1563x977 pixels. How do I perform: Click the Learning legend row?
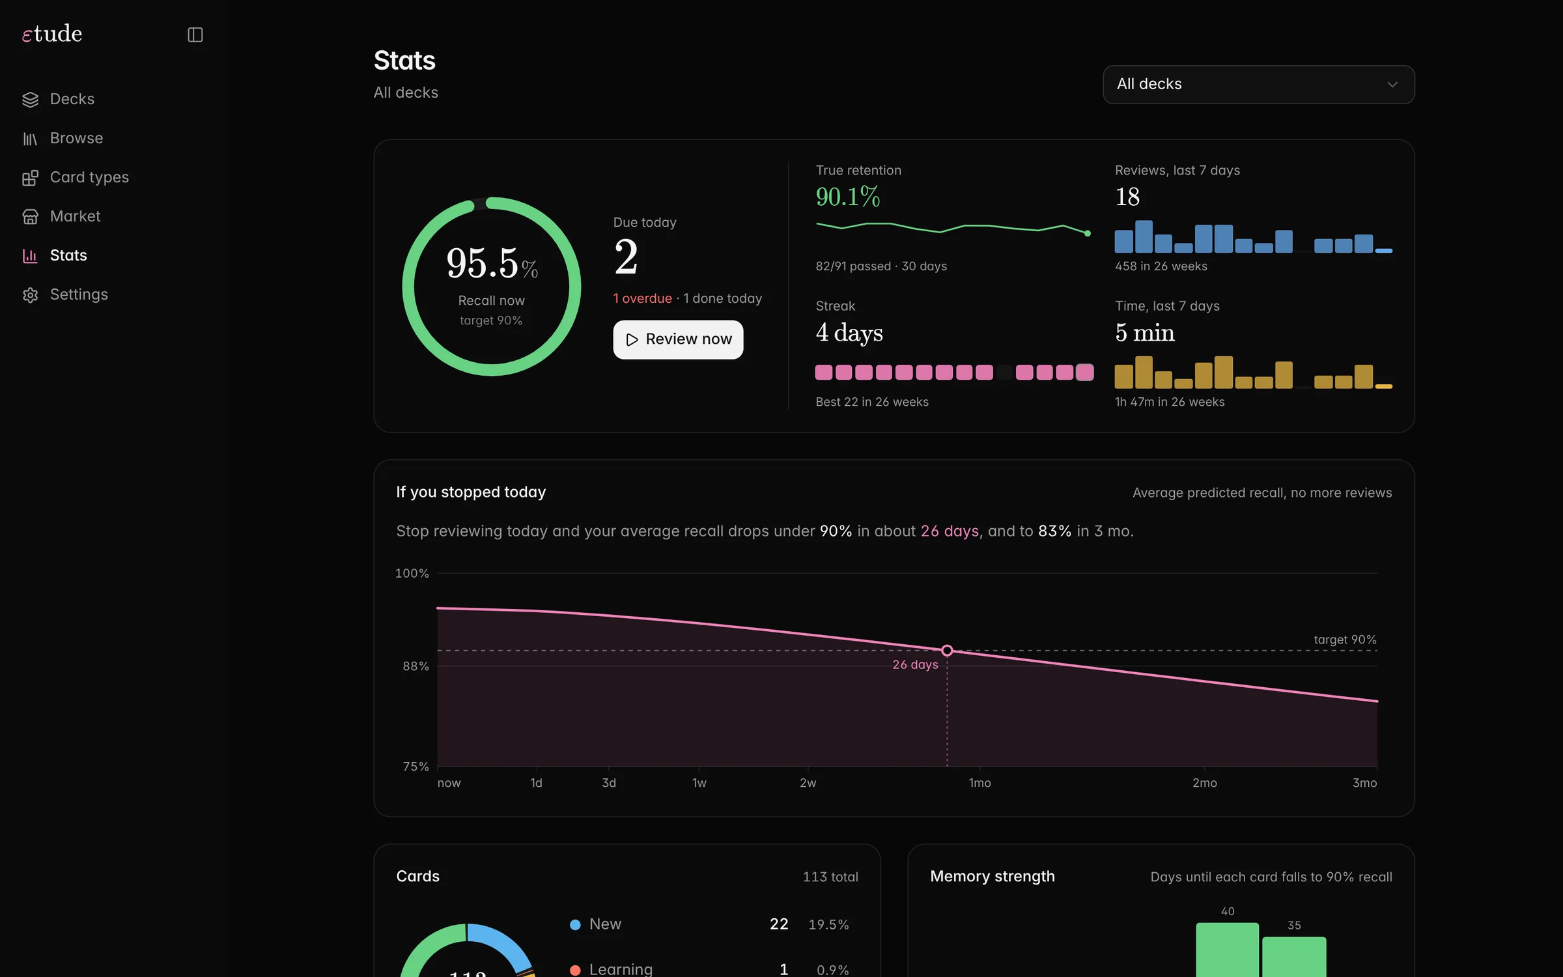click(x=710, y=969)
